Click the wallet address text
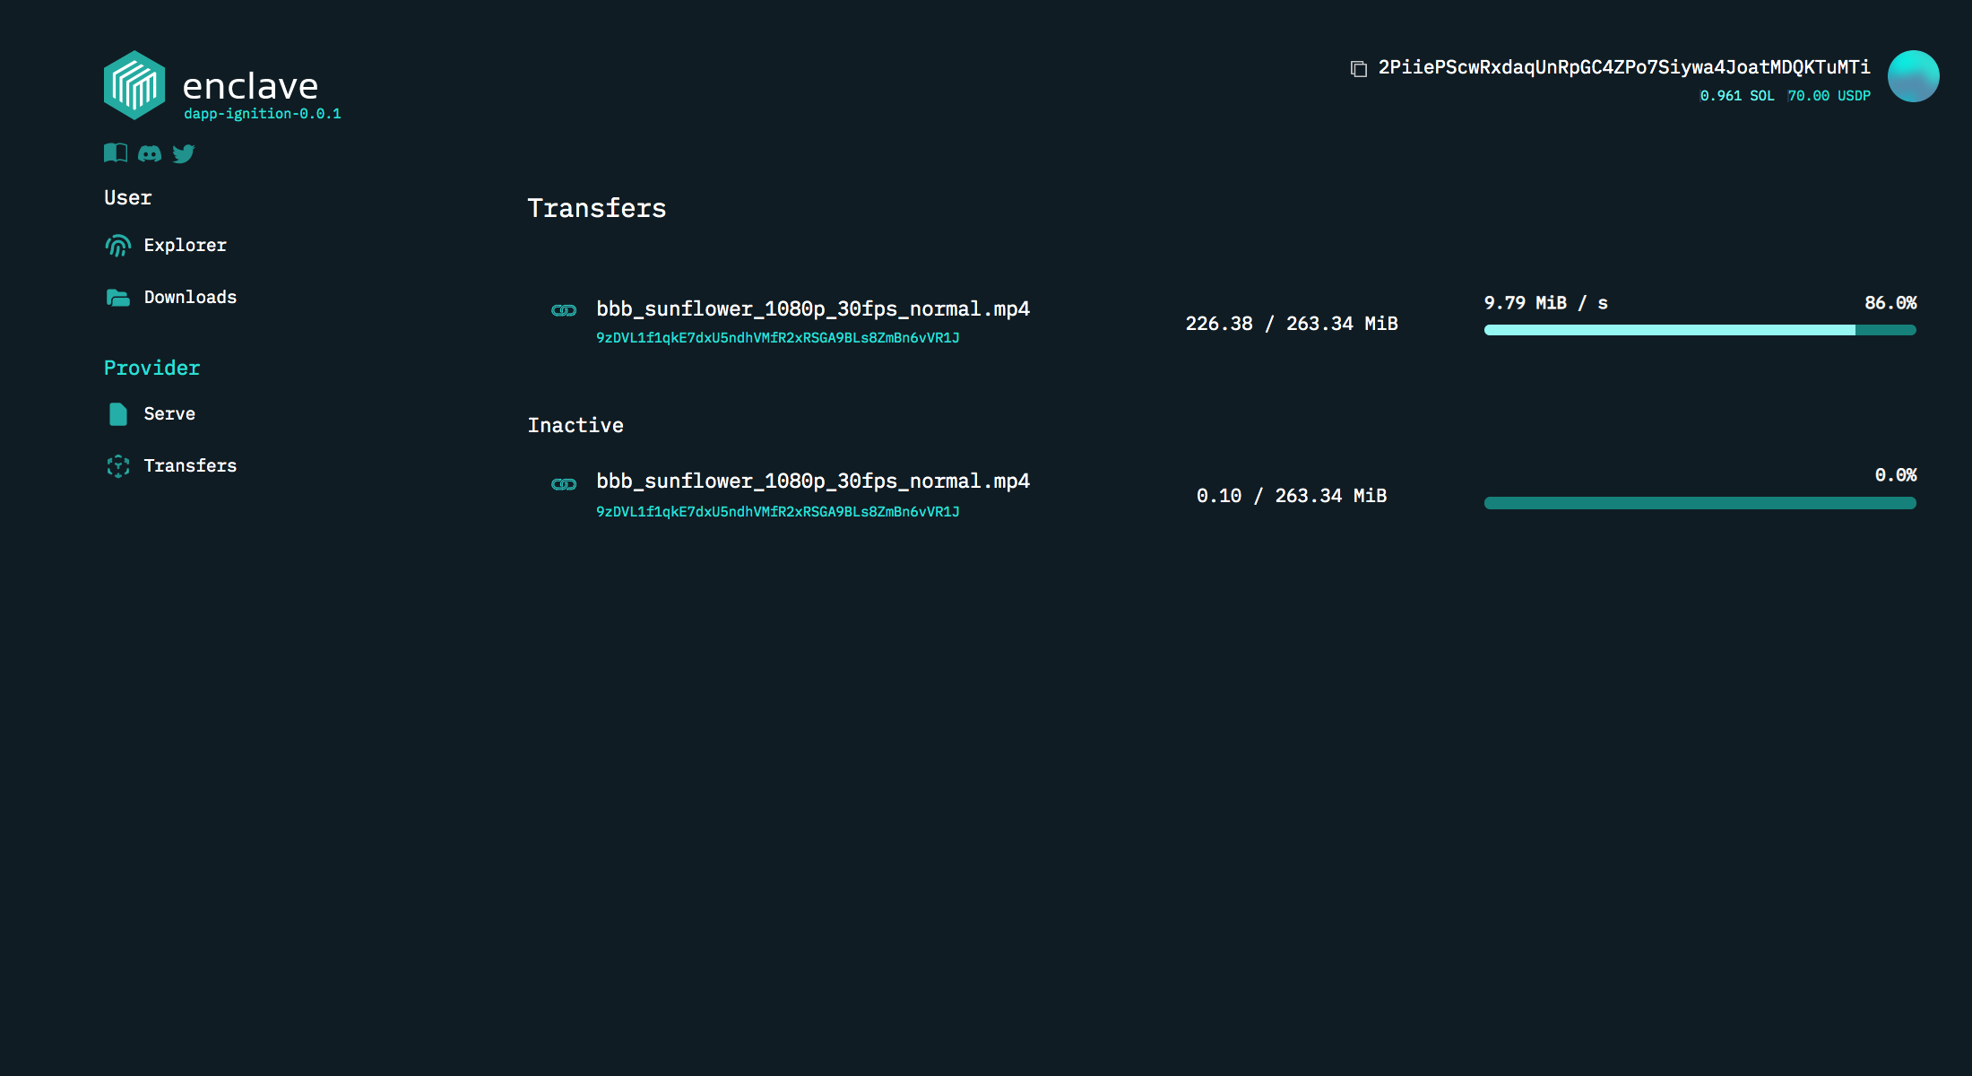This screenshot has height=1076, width=1972. (1623, 68)
